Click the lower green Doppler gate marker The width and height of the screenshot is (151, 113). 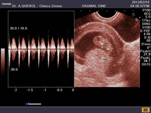[x=105, y=59]
